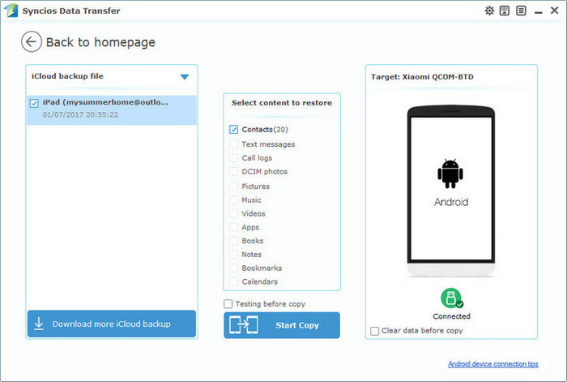
Task: Enable Testing before copy
Action: 228,304
